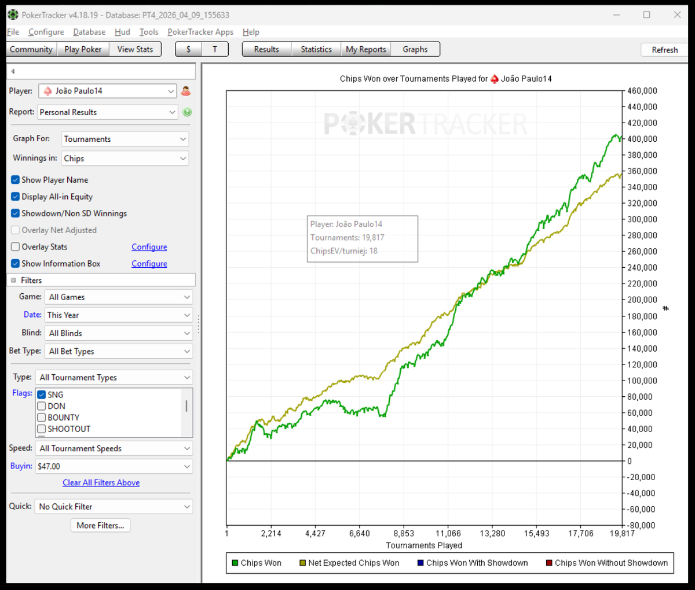695x590 pixels.
Task: Click the blue Chips Won With Showdown swatch
Action: (x=420, y=563)
